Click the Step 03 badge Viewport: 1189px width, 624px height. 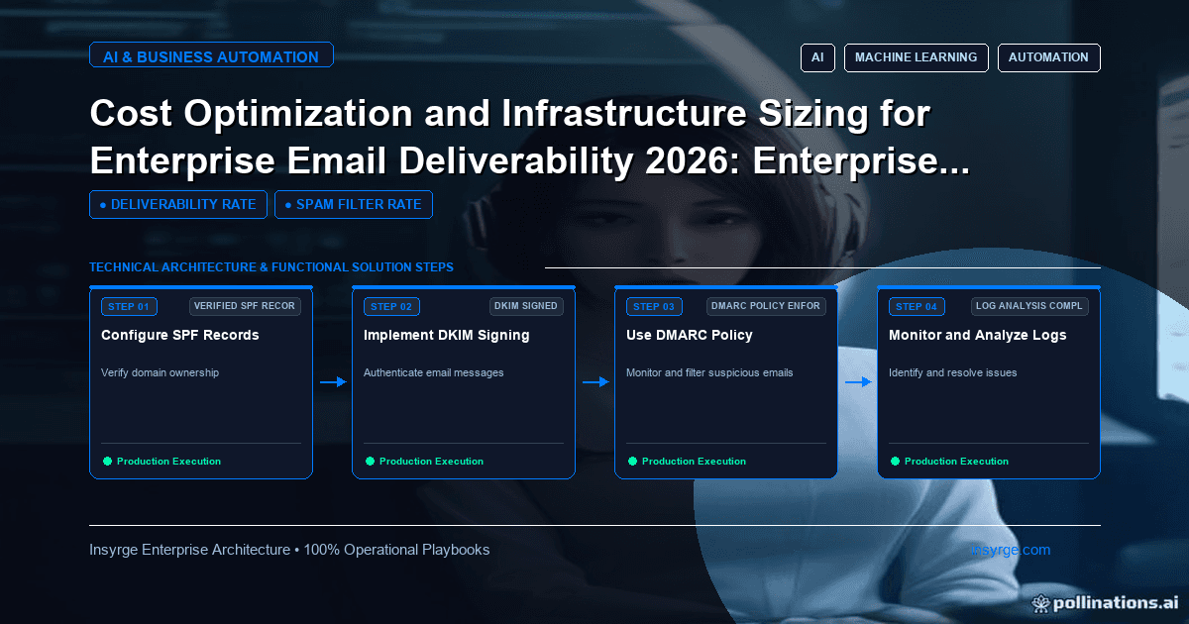tap(655, 307)
